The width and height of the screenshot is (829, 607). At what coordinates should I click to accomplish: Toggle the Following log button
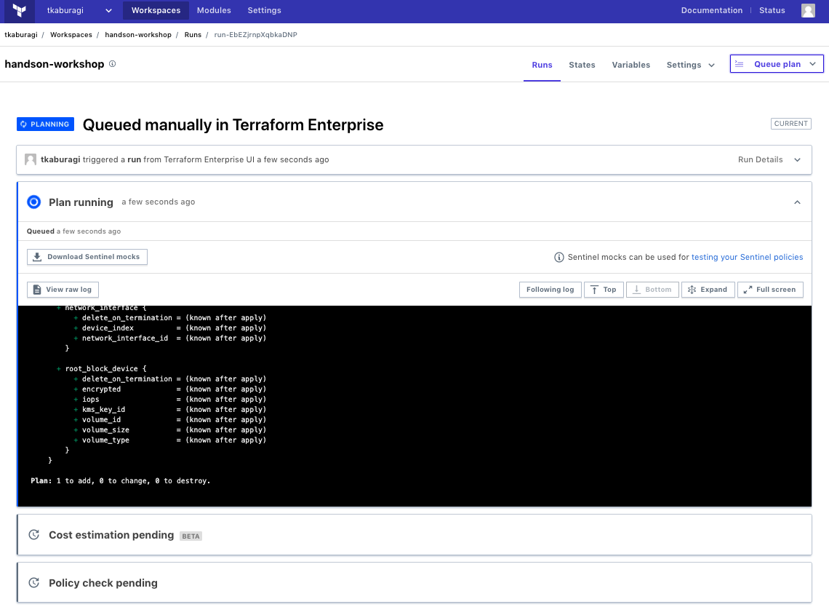550,290
